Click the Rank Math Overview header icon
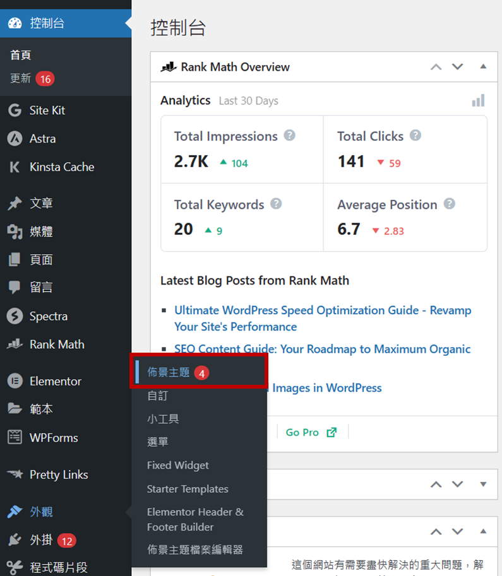This screenshot has width=502, height=576. [x=169, y=67]
